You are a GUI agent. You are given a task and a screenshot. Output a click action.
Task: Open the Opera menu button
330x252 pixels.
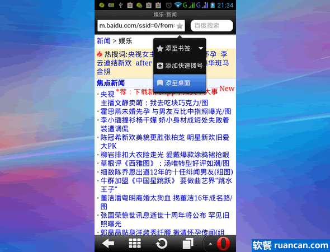pyautogui.click(x=223, y=244)
